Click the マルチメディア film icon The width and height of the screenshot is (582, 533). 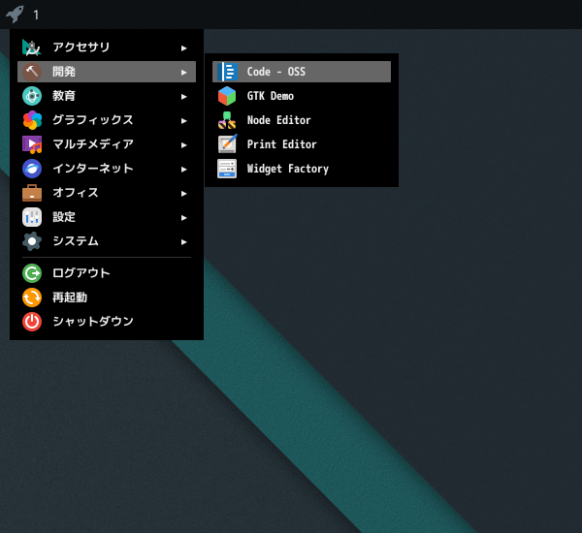[x=32, y=144]
